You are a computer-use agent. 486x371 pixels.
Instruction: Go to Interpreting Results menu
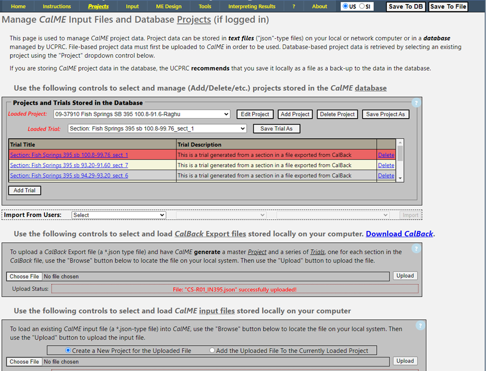click(x=251, y=6)
